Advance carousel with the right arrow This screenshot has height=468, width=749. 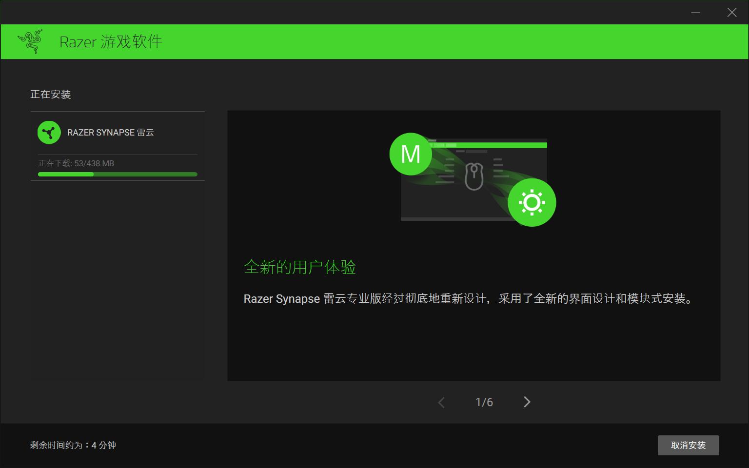tap(527, 402)
